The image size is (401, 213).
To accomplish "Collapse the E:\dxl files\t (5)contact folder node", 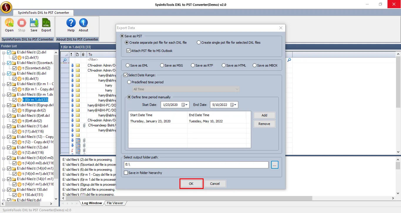I will point(4,63).
